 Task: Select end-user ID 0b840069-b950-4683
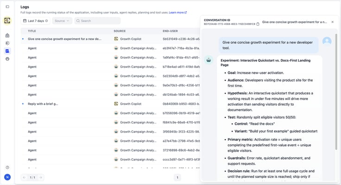point(181,104)
